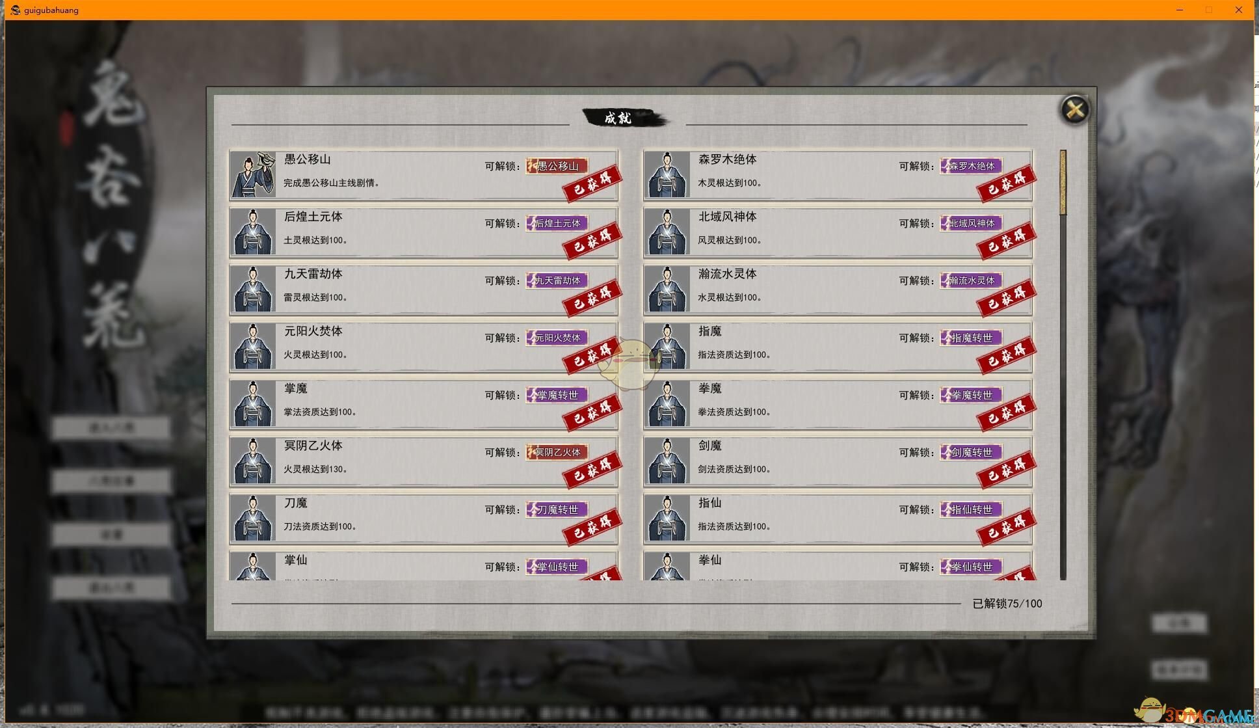Viewport: 1259px width, 728px height.
Task: Open the 瀚流水灵体 achievement entry
Action: pos(838,289)
